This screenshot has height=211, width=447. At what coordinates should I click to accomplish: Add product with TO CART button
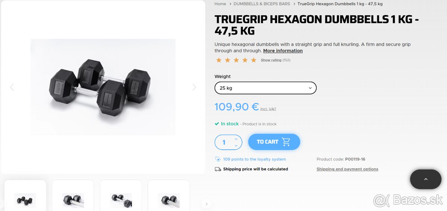click(274, 142)
